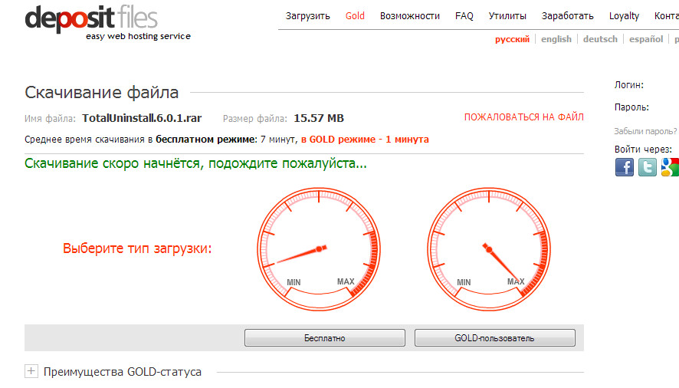Image resolution: width=679 pixels, height=388 pixels.
Task: Click the file name TotalUninstall.6.0.1.rar
Action: (142, 118)
